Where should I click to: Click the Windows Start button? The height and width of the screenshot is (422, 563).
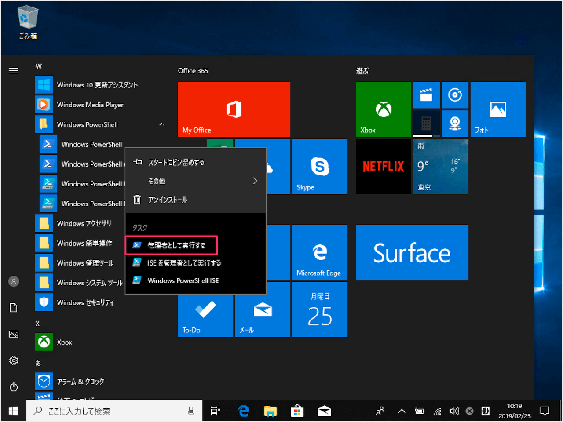pyautogui.click(x=13, y=411)
